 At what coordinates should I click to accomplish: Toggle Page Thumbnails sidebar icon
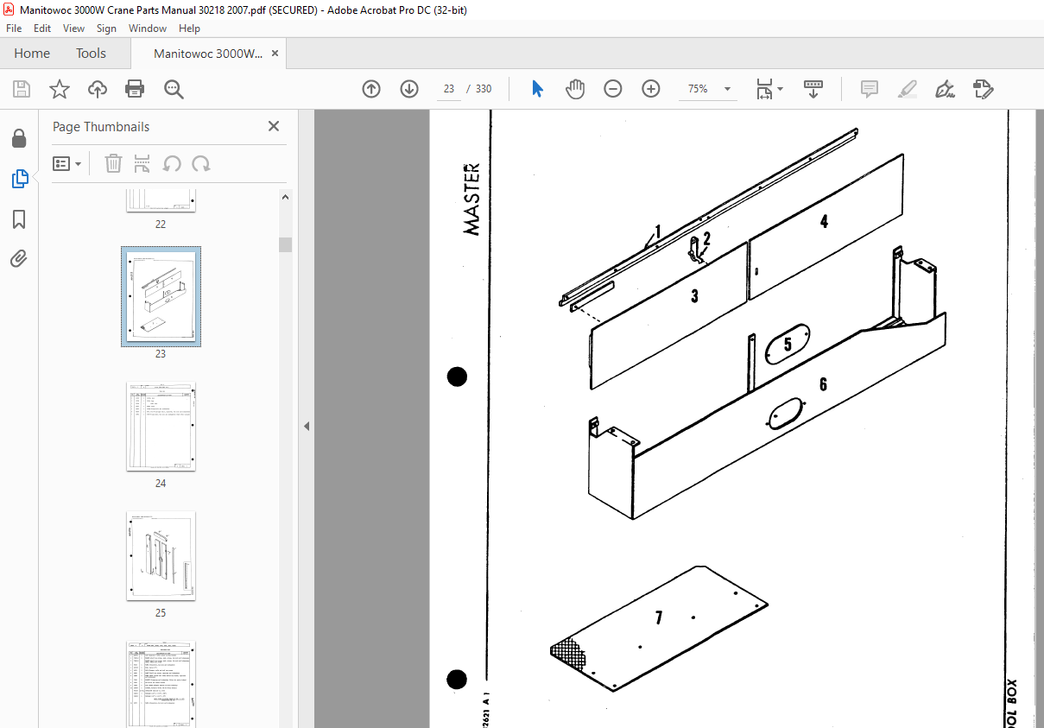pyautogui.click(x=19, y=179)
